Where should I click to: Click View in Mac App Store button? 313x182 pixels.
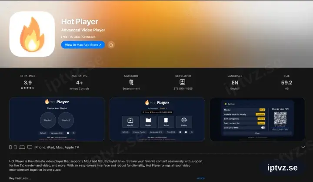pyautogui.click(x=83, y=45)
